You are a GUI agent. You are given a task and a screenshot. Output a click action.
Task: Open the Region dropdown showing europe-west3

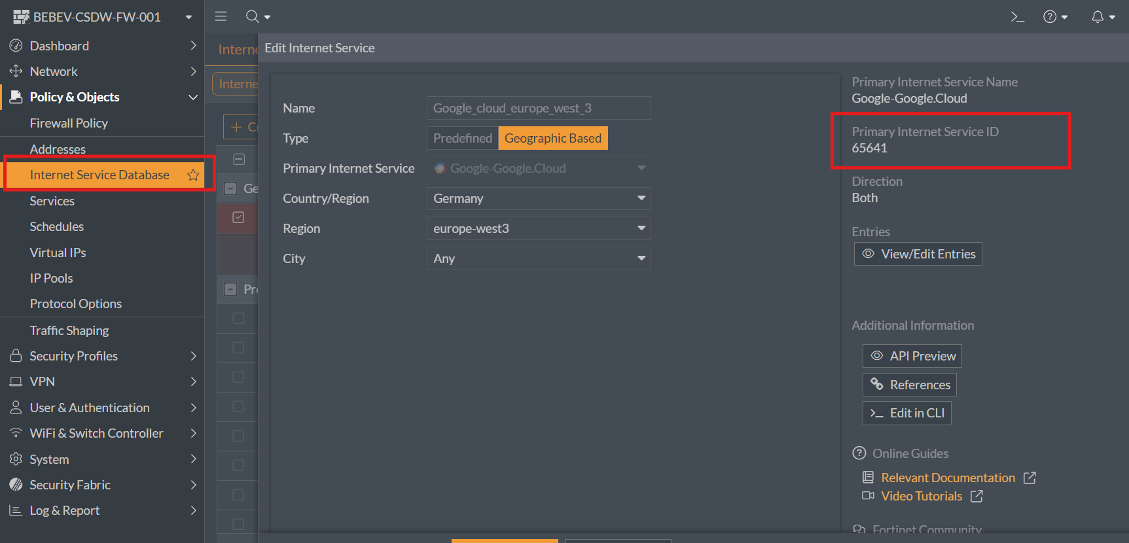point(539,228)
